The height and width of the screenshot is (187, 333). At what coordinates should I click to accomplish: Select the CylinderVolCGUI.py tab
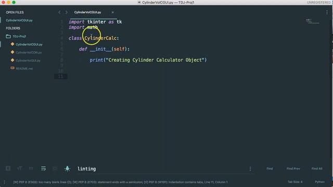tap(87, 12)
